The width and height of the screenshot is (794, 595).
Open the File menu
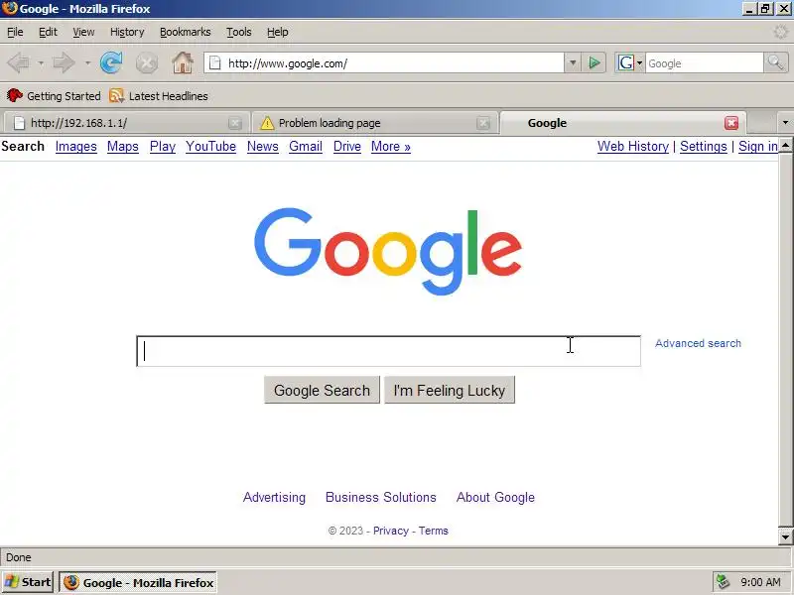point(15,32)
